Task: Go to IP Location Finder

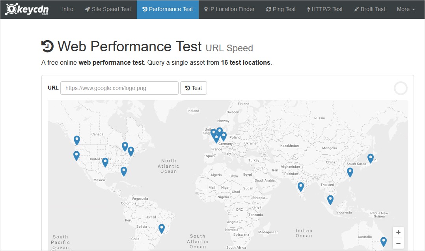Action: [229, 9]
